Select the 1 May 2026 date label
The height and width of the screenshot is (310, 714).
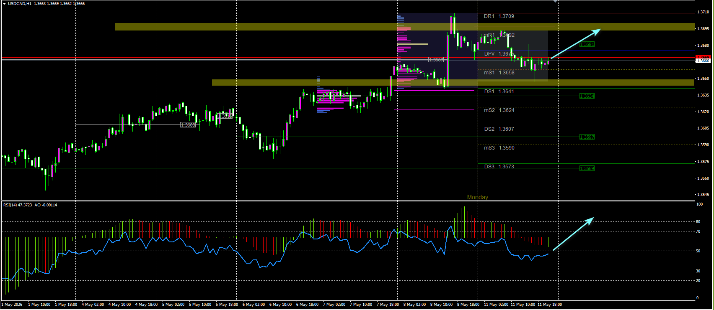pyautogui.click(x=12, y=305)
